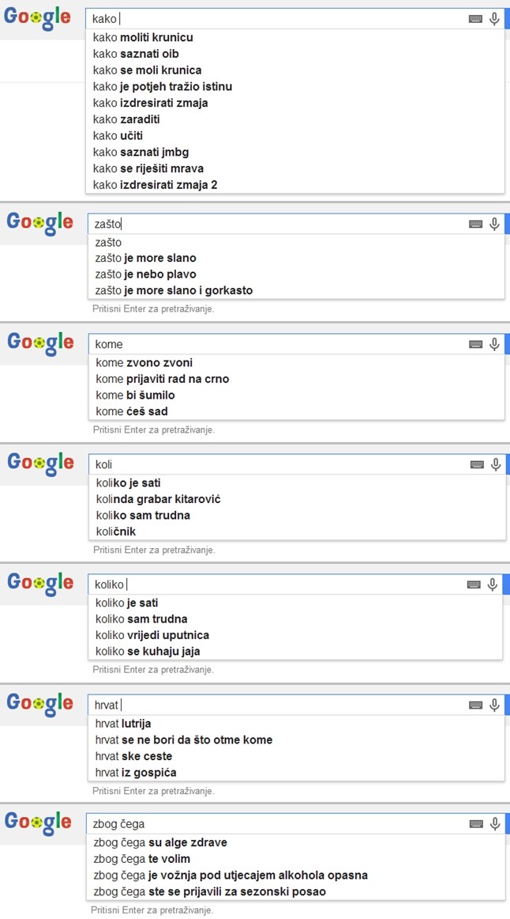This screenshot has width=510, height=919.
Task: Click the microphone icon in the 'kako' search bar
Action: [494, 17]
